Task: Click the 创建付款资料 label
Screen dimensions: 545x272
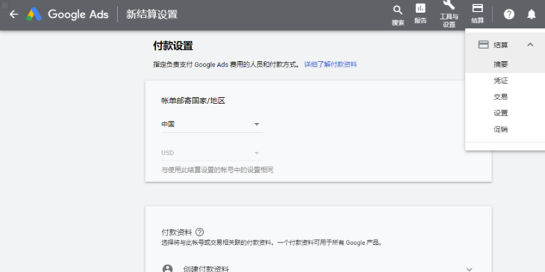Action: coord(206,269)
